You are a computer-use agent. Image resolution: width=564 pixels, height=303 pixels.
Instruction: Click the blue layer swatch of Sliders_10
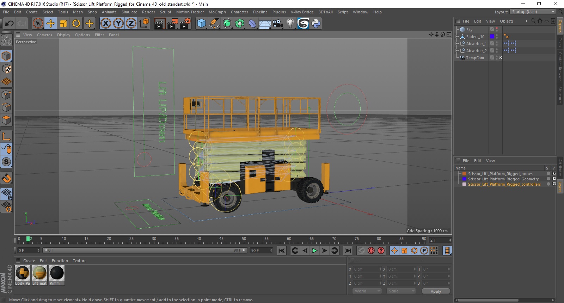click(492, 37)
